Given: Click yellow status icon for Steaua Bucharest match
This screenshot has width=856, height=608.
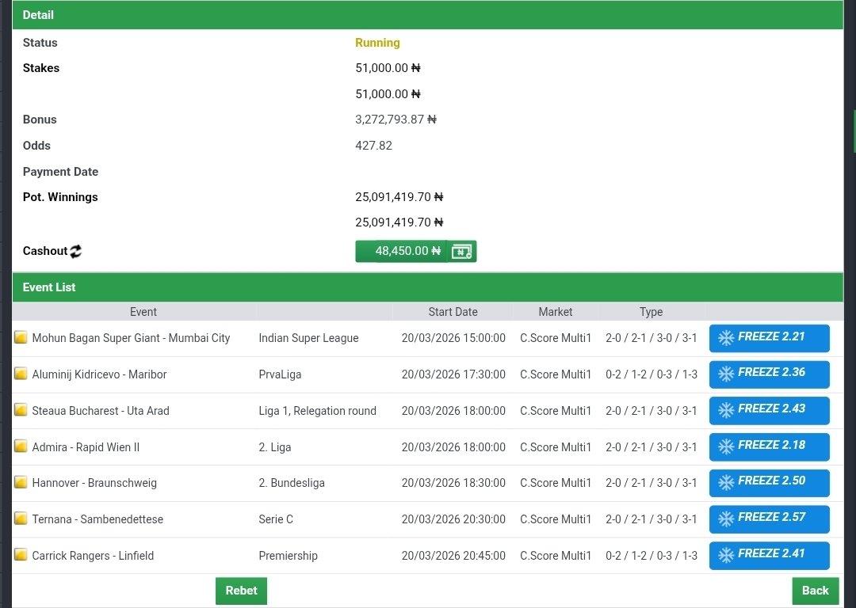Looking at the screenshot, I should 21,409.
